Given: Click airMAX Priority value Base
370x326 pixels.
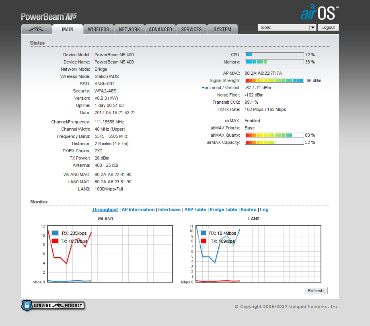Looking at the screenshot, I should [250, 128].
